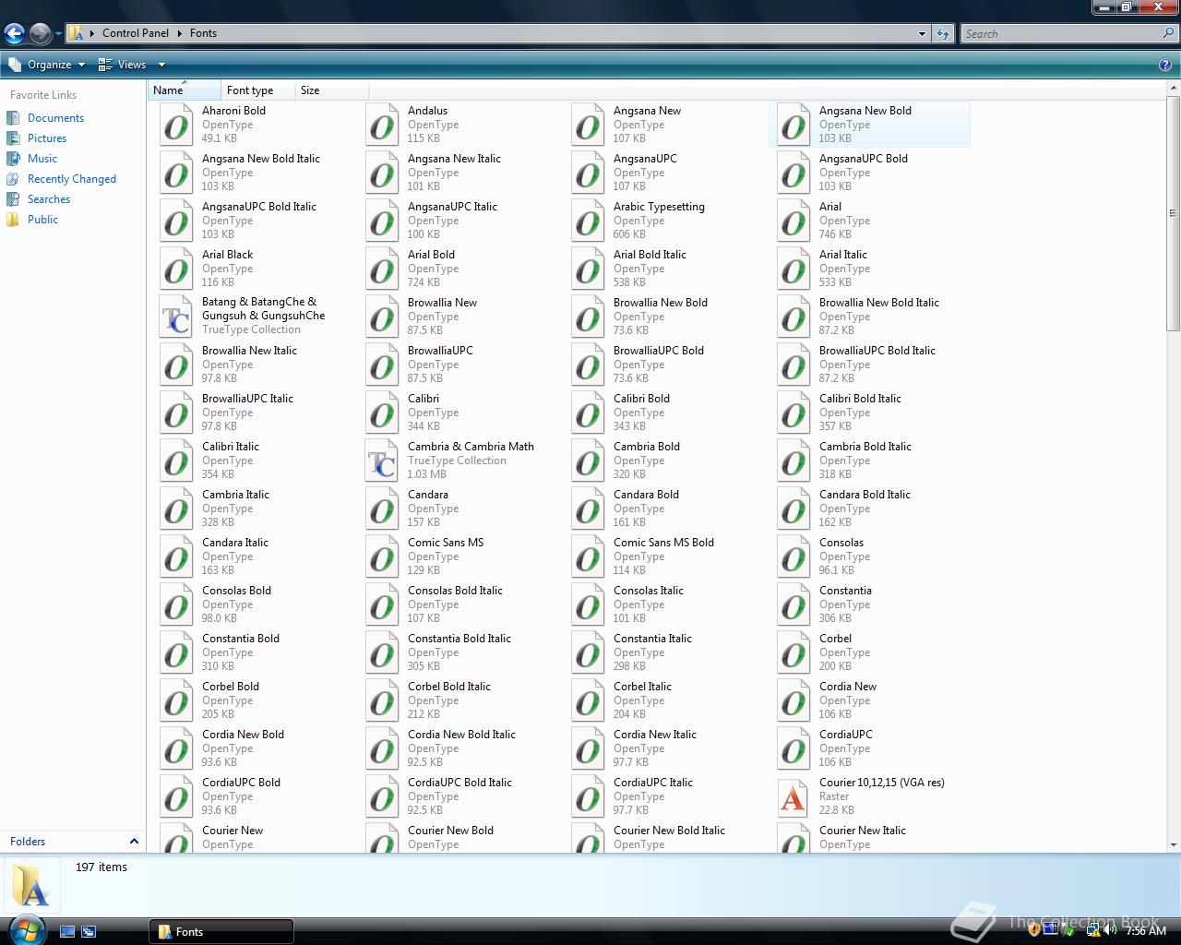This screenshot has width=1181, height=945.
Task: Select the Consolas font icon
Action: tap(793, 556)
